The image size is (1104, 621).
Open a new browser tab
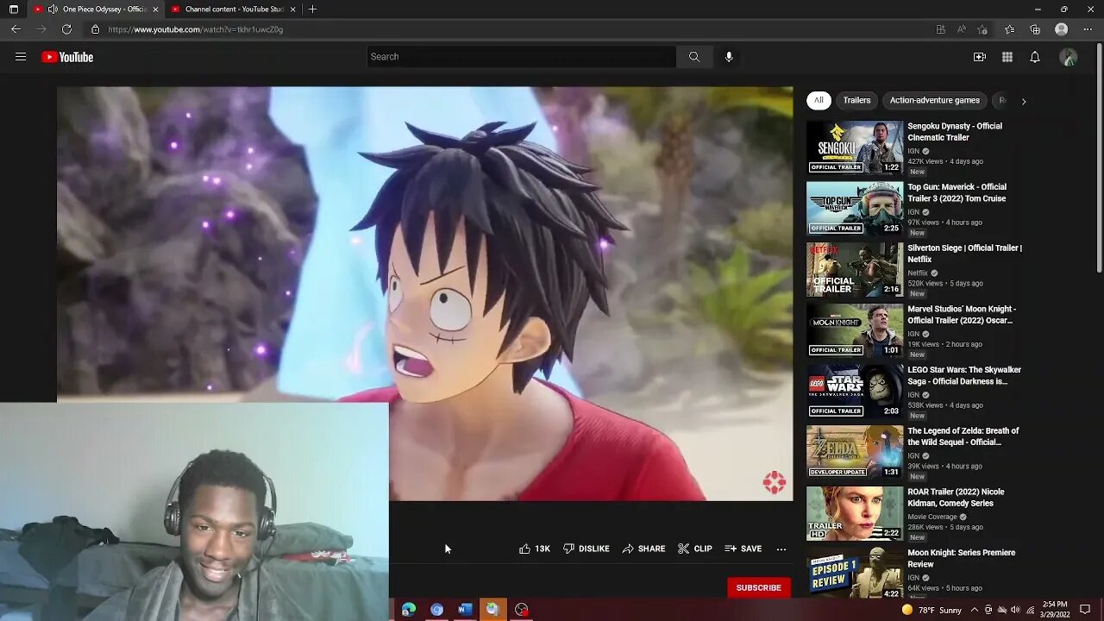312,9
